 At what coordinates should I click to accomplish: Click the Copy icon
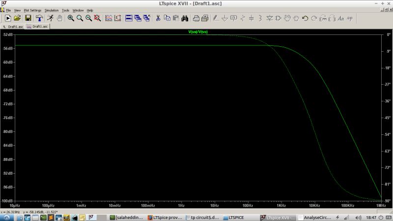[x=167, y=18]
